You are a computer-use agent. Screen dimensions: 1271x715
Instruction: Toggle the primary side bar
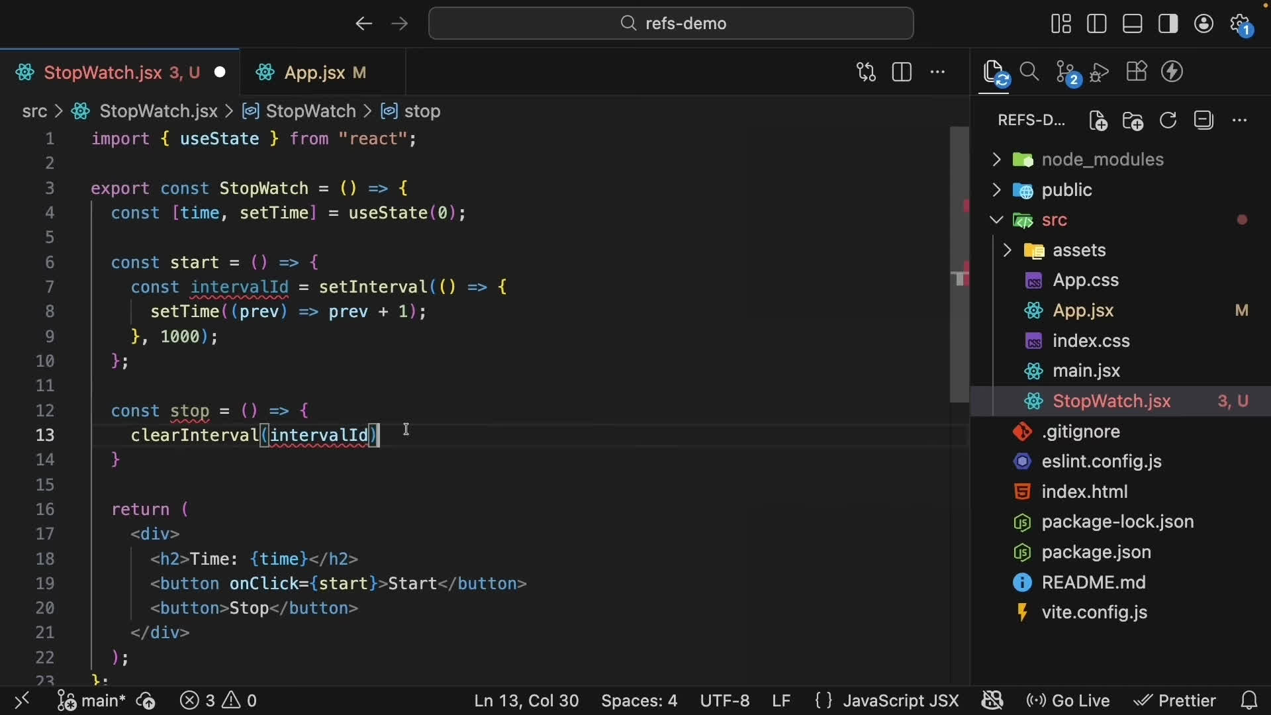coord(1098,24)
